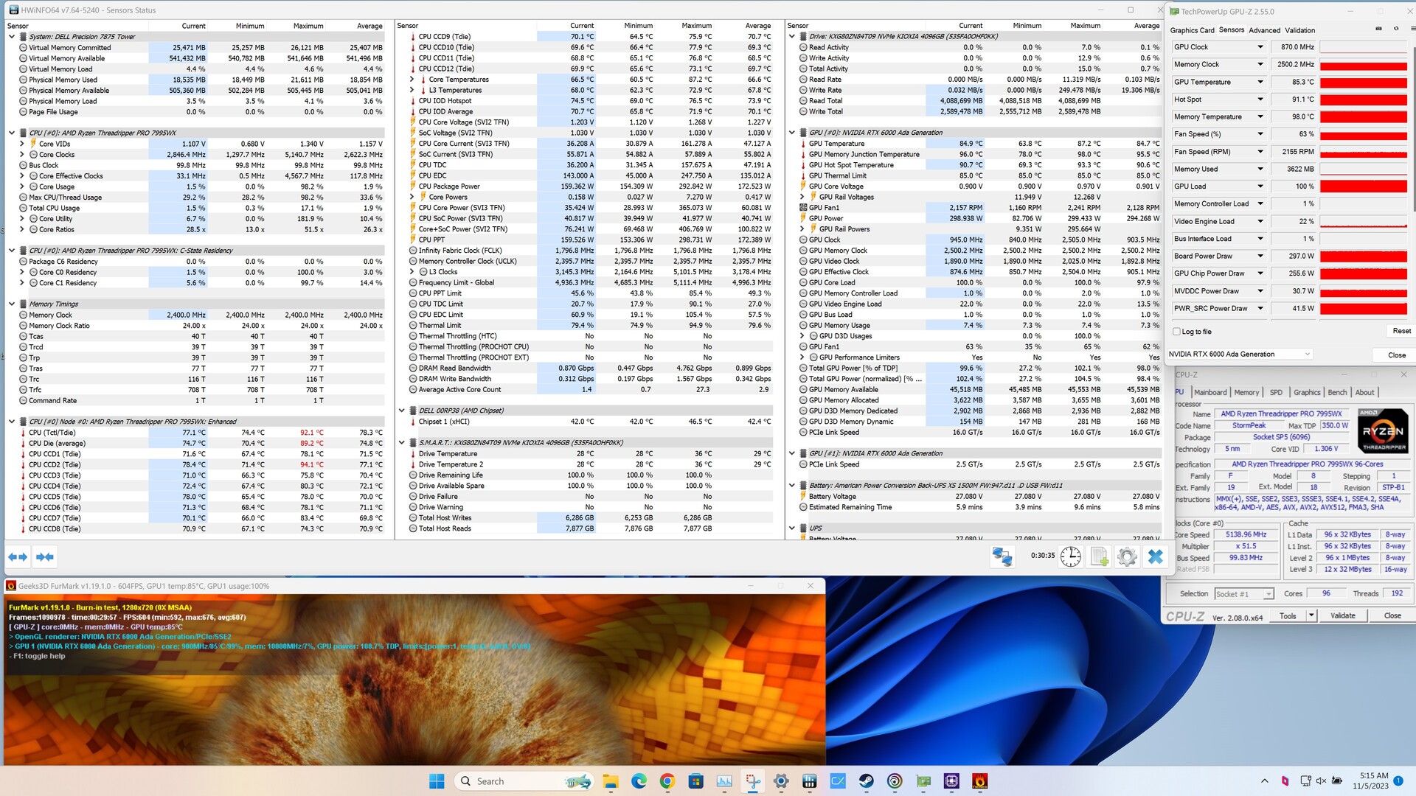Click the blue X close sensors icon

[x=1156, y=557]
